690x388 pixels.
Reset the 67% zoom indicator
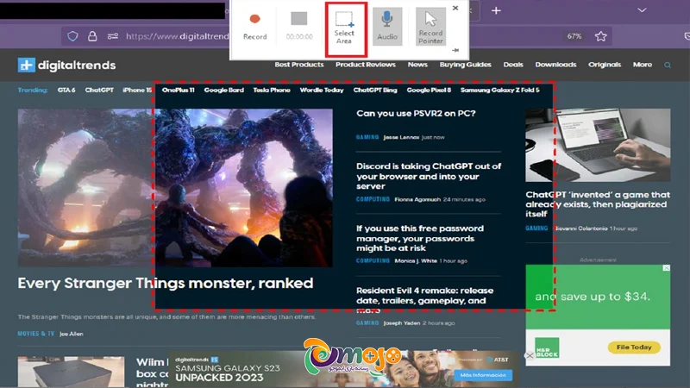point(574,36)
